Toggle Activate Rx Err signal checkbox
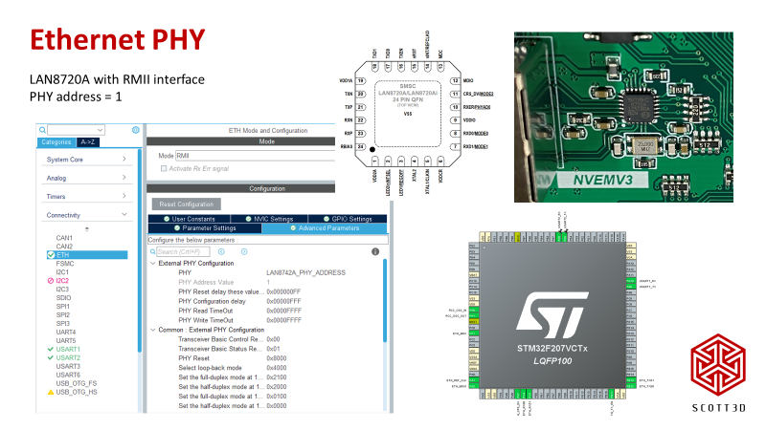Screen dimensions: 766x430 point(164,169)
